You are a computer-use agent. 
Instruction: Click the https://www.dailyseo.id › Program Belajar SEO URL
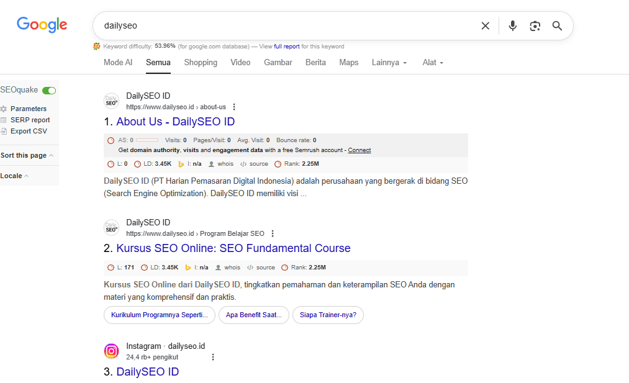point(195,233)
